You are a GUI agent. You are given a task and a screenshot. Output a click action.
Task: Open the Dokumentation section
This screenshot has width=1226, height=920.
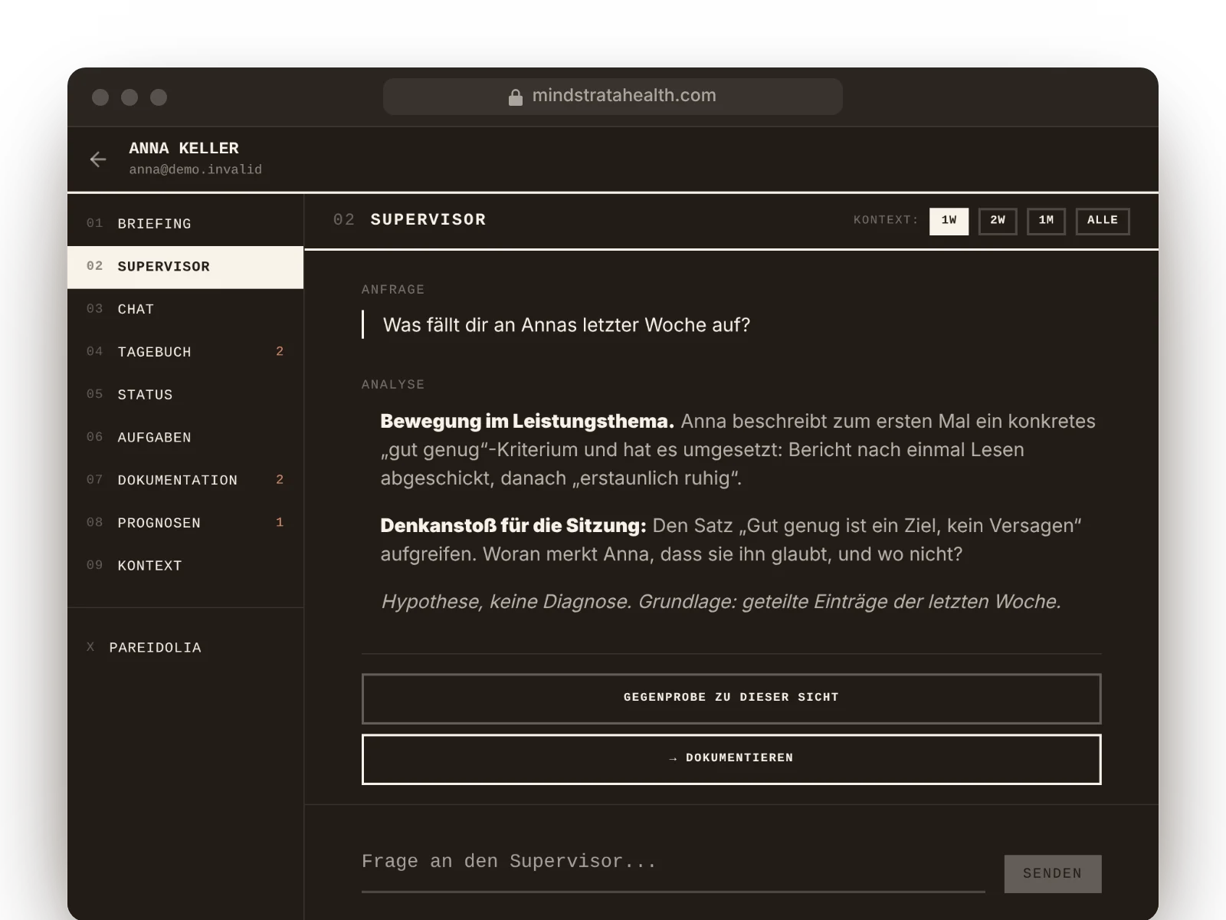click(x=185, y=480)
